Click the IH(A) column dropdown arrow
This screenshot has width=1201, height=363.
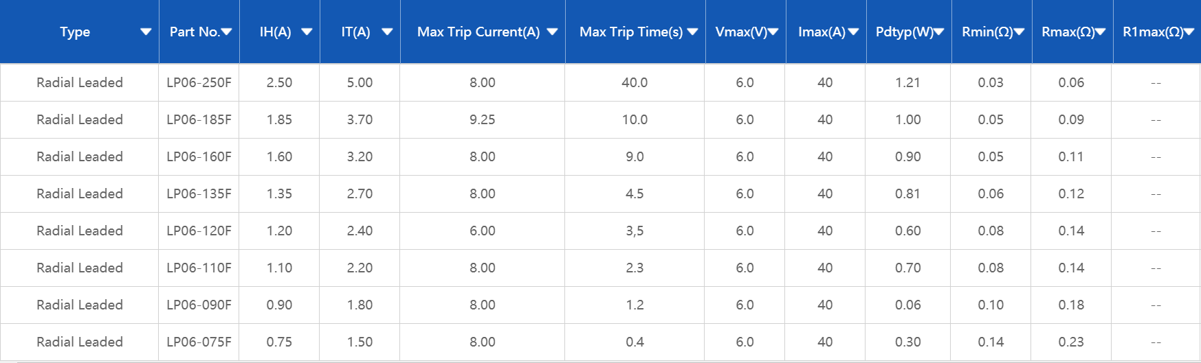click(307, 32)
